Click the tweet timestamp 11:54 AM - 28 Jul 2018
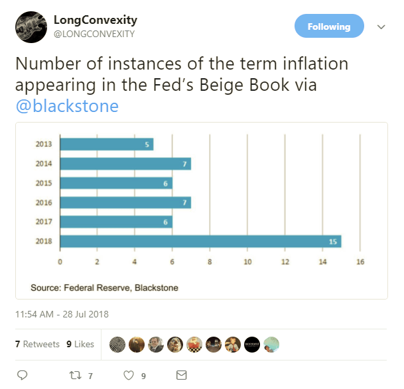 (62, 314)
